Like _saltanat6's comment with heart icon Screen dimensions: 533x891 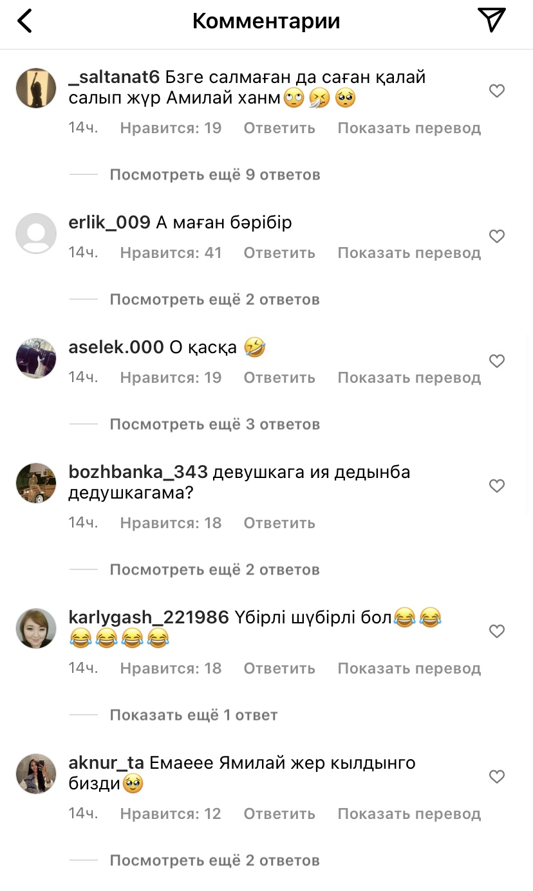pos(497,91)
